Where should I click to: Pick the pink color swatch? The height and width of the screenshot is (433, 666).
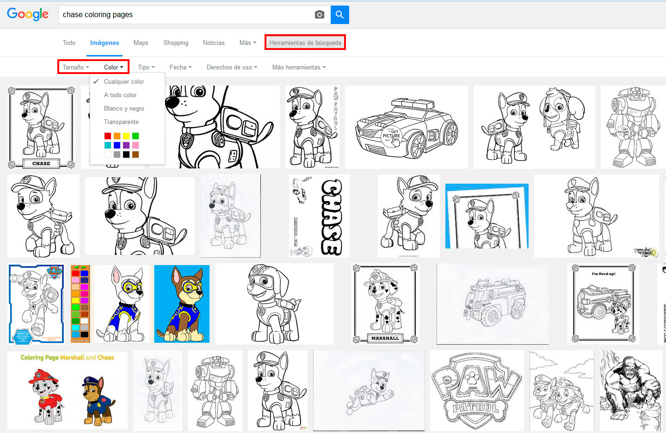coord(136,145)
